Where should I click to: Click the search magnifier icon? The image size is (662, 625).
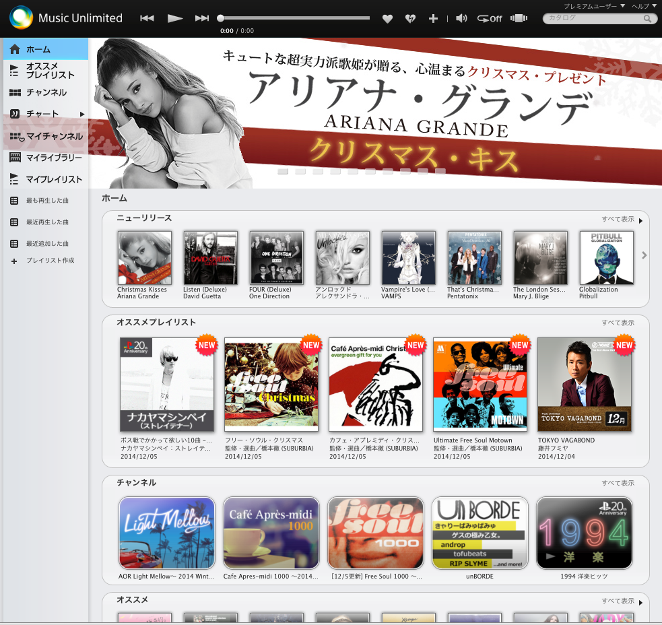[647, 19]
